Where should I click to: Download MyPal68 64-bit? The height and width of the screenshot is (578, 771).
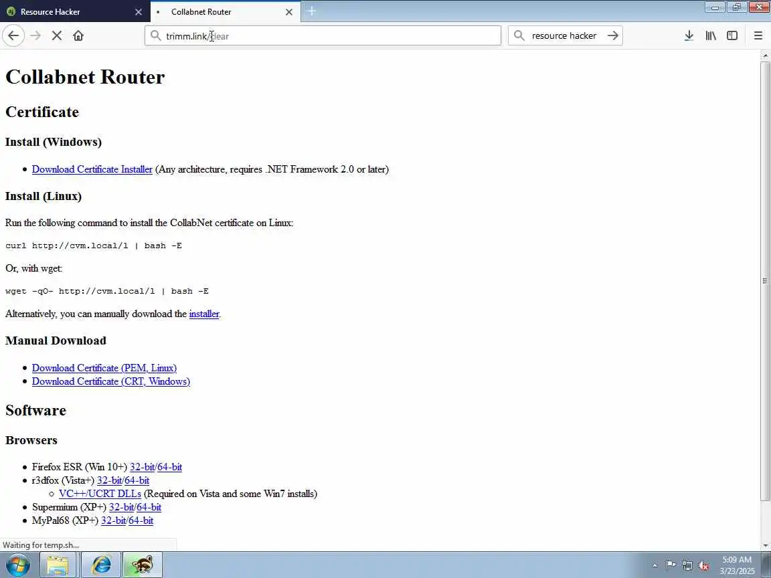pyautogui.click(x=141, y=520)
